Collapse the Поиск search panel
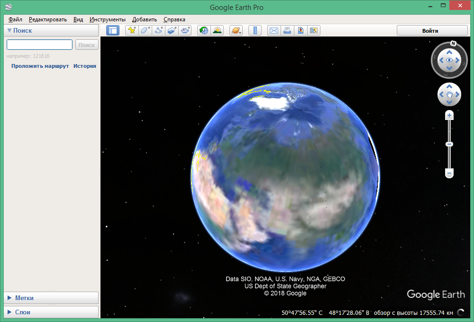 click(9, 30)
